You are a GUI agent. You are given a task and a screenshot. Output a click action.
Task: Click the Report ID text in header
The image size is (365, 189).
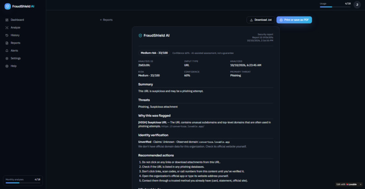click(263, 37)
